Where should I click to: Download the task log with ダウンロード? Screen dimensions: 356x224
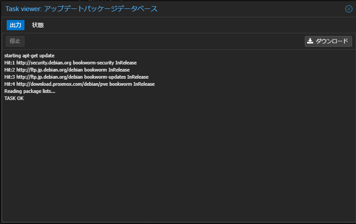[x=328, y=41]
